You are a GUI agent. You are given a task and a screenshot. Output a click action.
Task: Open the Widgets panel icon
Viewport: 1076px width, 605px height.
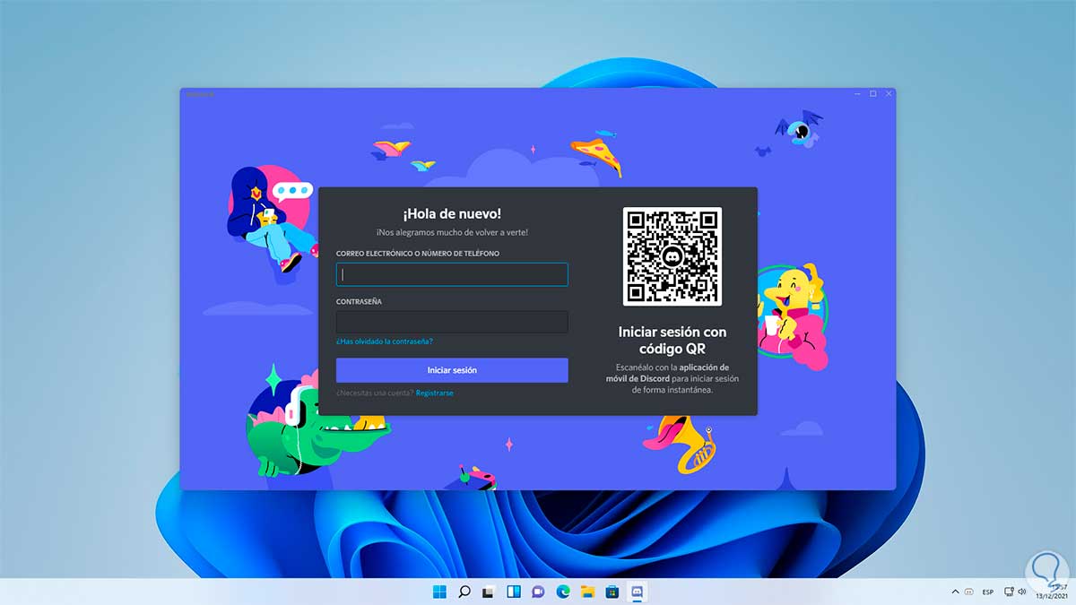pyautogui.click(x=514, y=592)
